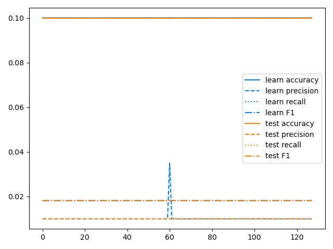Image resolution: width=333 pixels, height=249 pixels.
Task: Click the y-axis tick label 0.04
Action: (16, 152)
